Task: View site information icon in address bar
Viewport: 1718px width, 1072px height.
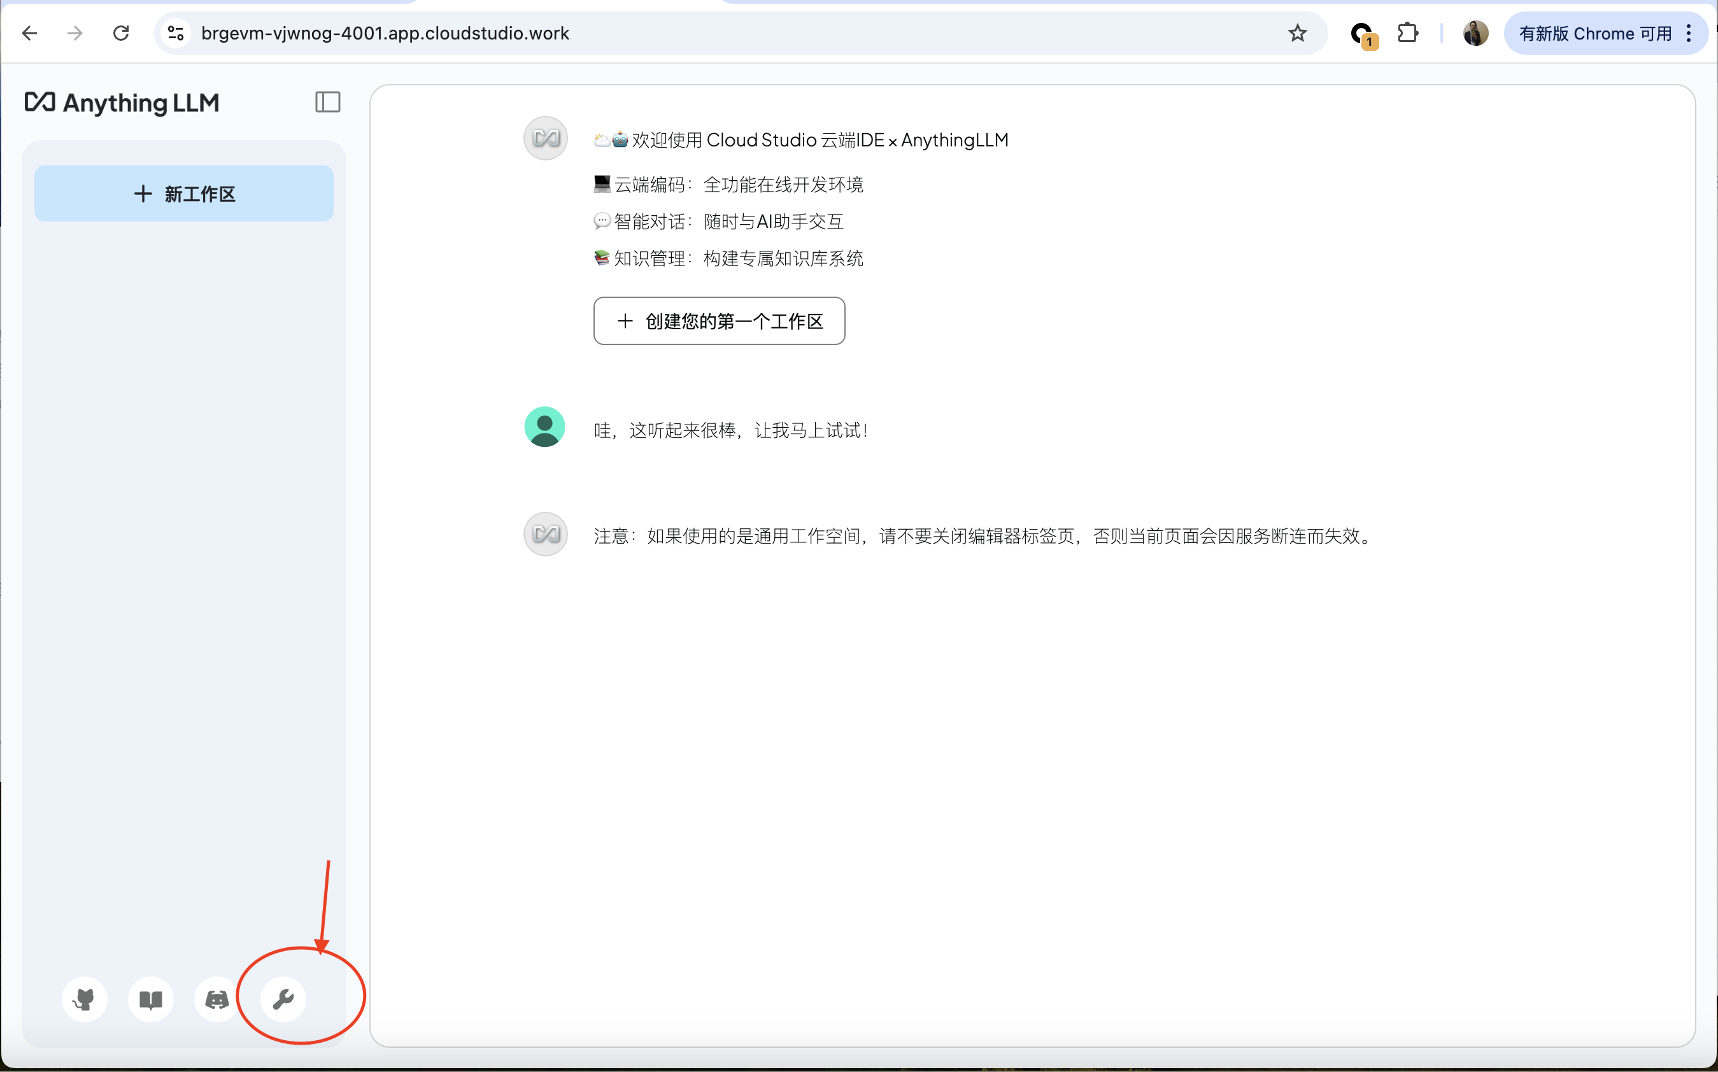Action: pyautogui.click(x=176, y=33)
